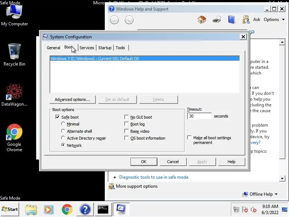Go to Help and Support home
Viewport: 289px width, 217px height.
pos(202,20)
